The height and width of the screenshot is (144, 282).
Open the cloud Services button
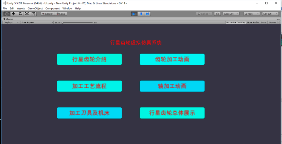(x=217, y=14)
